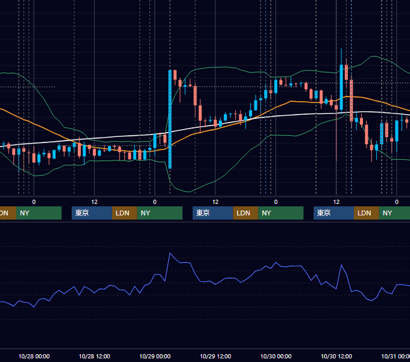410x362 pixels.
Task: Click the hour label 0 above 10/30 00:00
Action: point(276,202)
